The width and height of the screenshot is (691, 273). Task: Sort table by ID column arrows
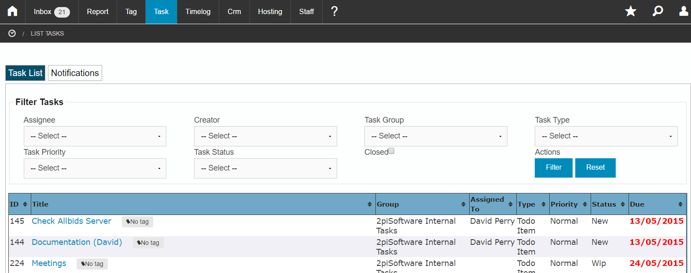click(25, 204)
